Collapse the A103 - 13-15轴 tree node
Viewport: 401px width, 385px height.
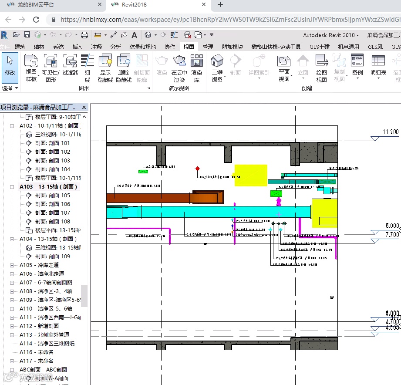pos(12,187)
